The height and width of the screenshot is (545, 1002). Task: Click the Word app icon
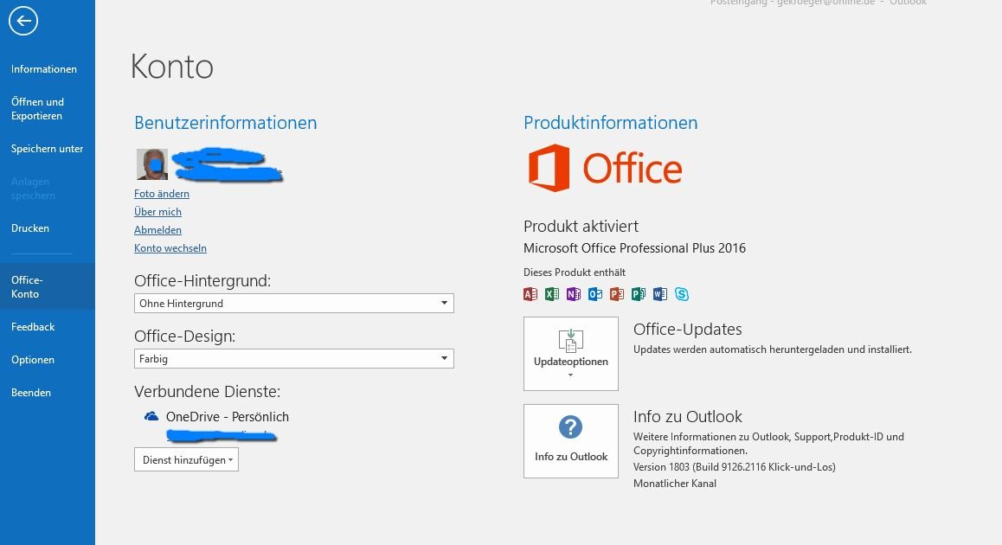click(x=660, y=294)
